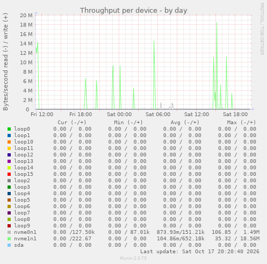Click nvme0n1 average 873.93m/151.21k
The image size is (267, 264).
point(181,232)
